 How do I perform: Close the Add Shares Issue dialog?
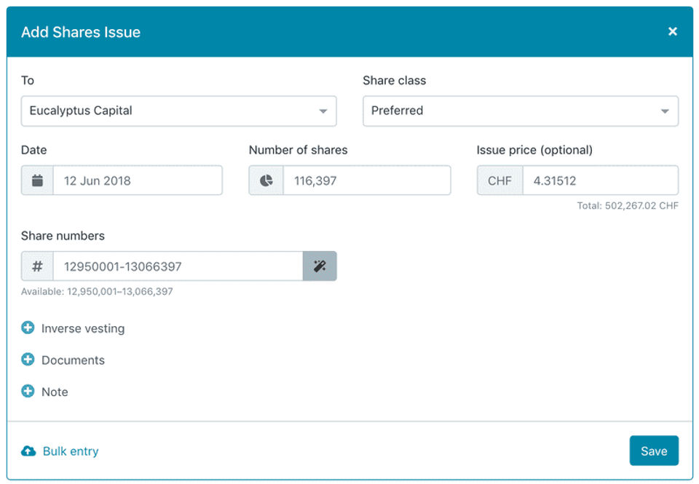tap(672, 31)
